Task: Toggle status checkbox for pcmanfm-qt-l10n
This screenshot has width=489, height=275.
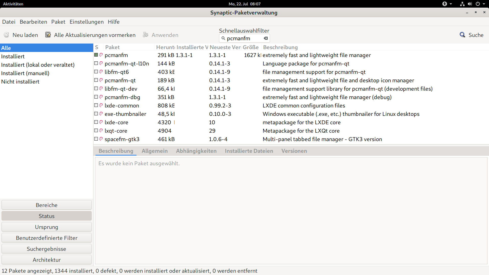Action: (96, 63)
